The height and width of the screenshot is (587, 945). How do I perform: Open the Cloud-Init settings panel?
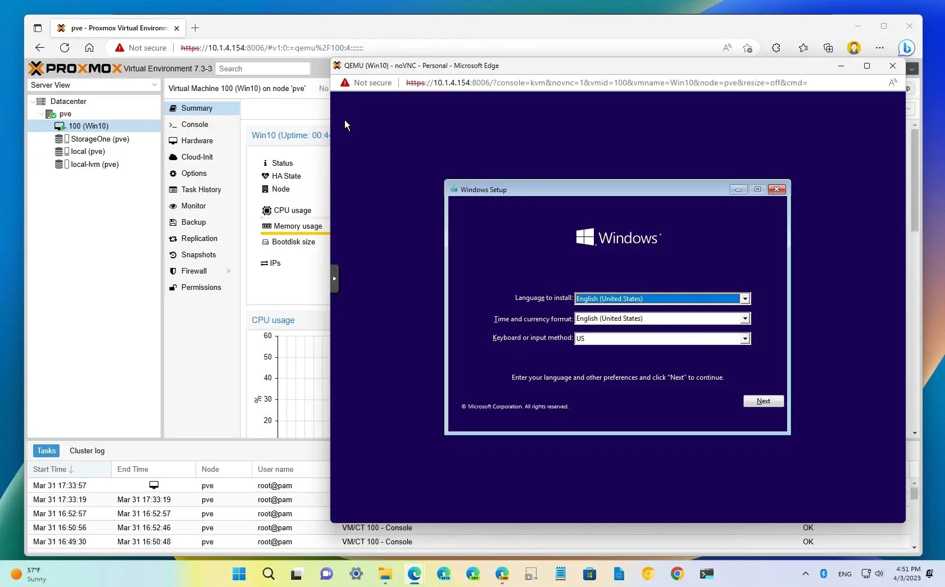point(197,157)
